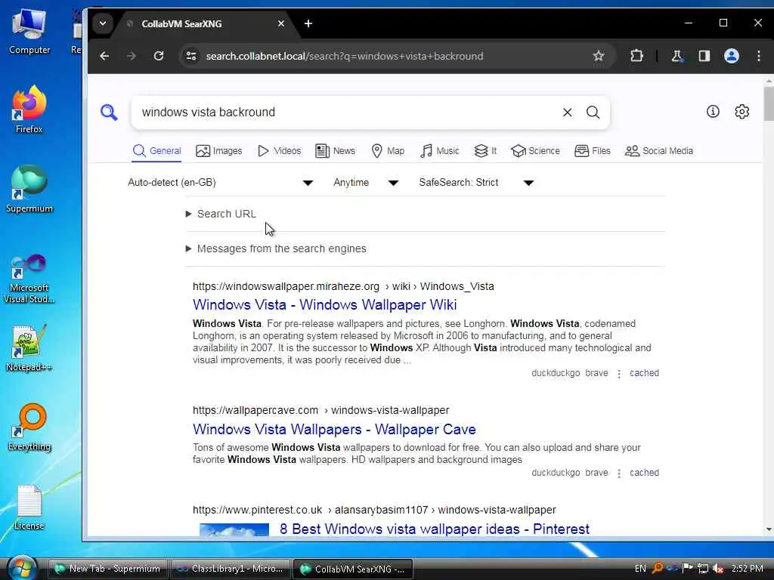Open the browser extensions puzzle icon
This screenshot has height=580, width=774.
636,56
